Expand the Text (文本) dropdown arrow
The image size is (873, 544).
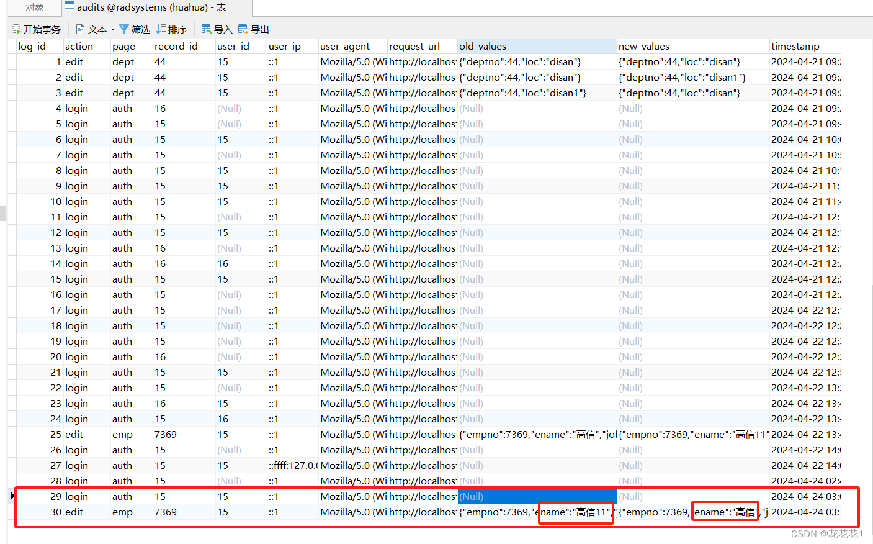tap(113, 29)
